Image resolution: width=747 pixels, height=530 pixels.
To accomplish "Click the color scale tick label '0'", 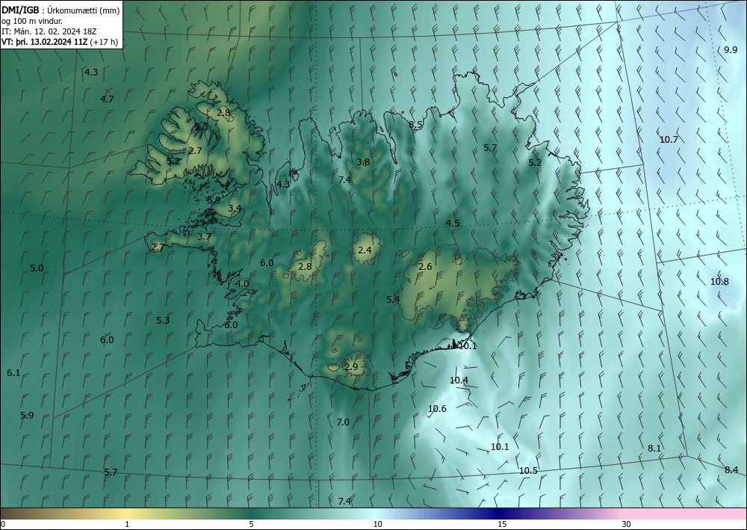I will [x=3, y=524].
